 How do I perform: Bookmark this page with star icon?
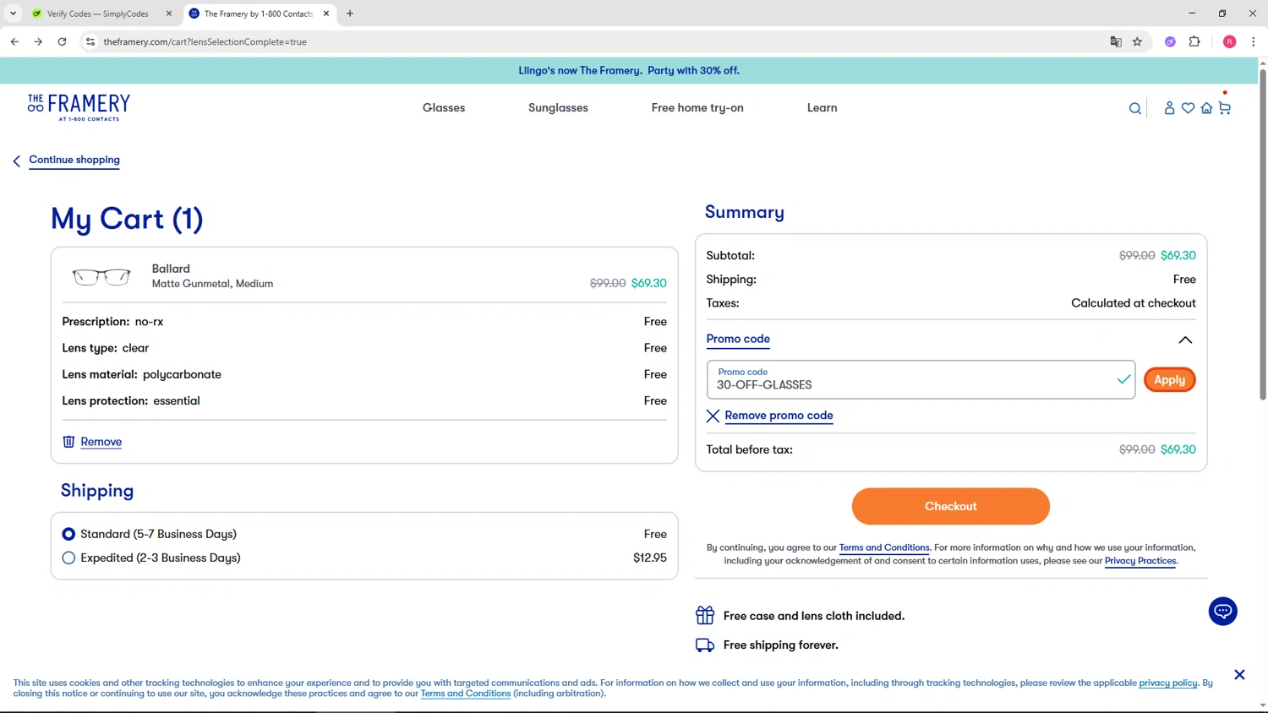pos(1137,41)
